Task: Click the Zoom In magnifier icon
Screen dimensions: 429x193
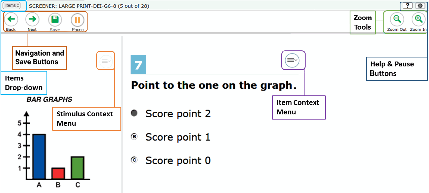Action: click(418, 19)
